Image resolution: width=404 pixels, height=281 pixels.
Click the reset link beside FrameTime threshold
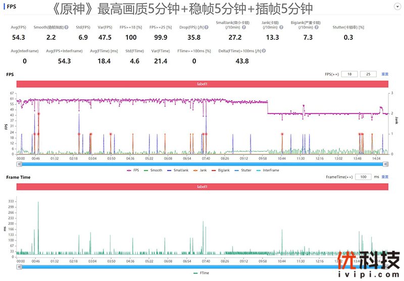click(385, 177)
